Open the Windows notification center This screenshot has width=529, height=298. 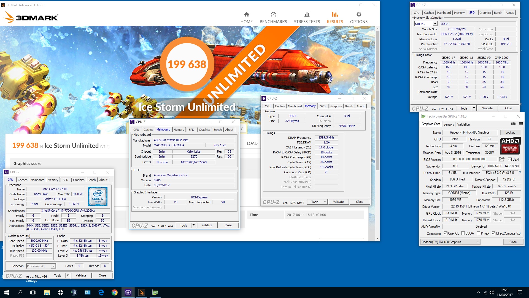[520, 292]
